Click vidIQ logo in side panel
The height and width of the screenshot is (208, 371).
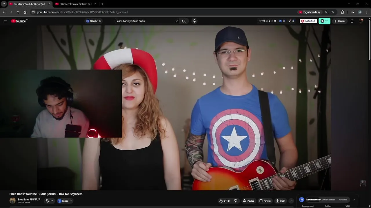302,200
